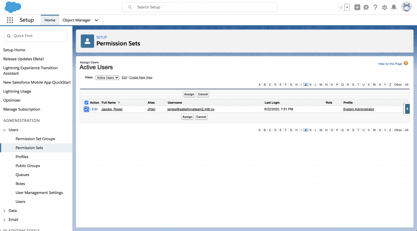Screen dimensions: 417x231
Task: Open Release Updates (Beta)
Action: pyautogui.click(x=23, y=59)
